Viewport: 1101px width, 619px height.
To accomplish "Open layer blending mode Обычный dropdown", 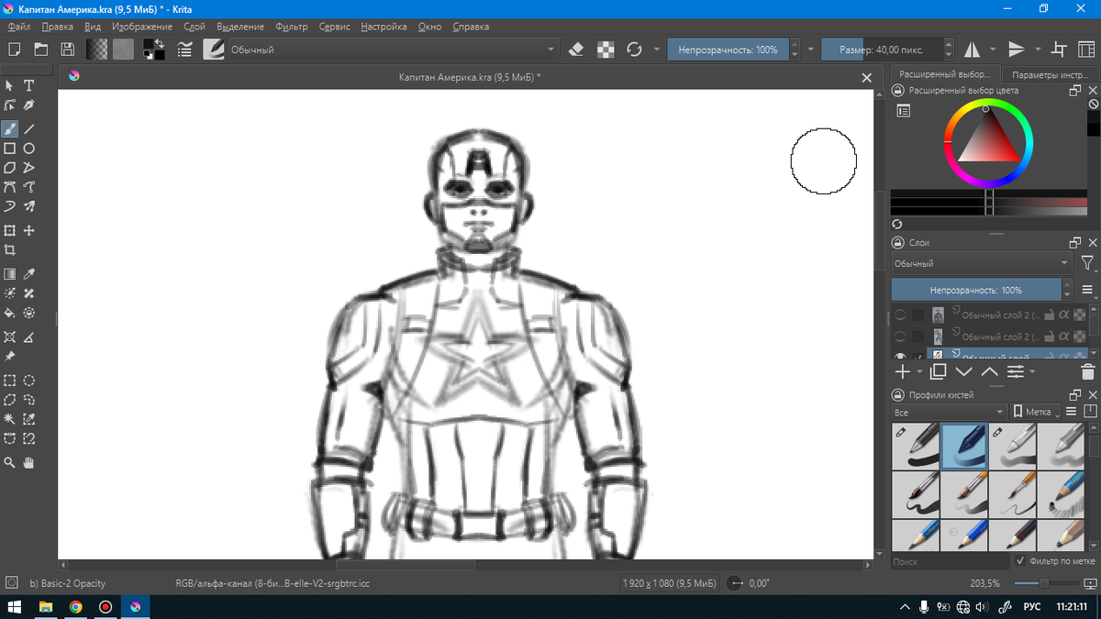I will click(982, 263).
